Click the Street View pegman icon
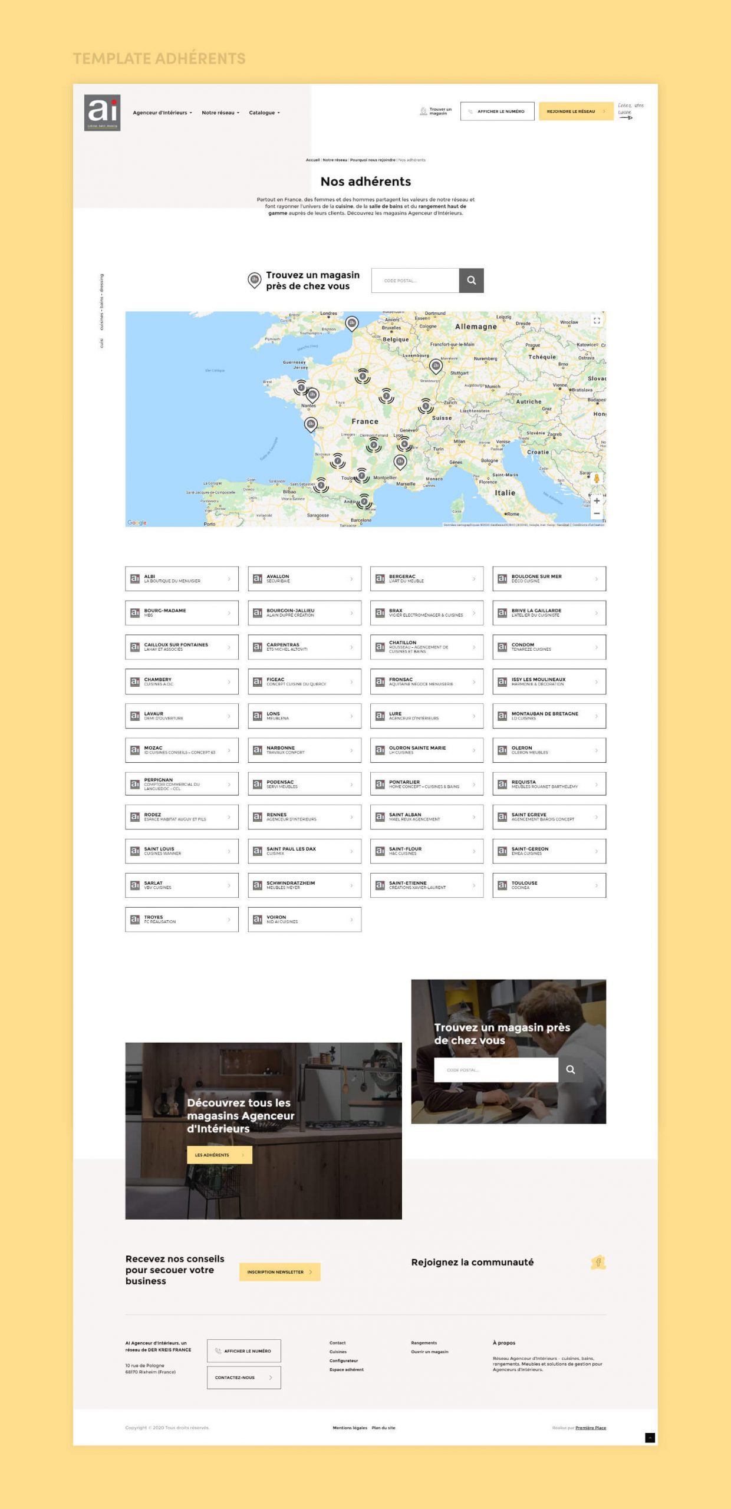 tap(597, 479)
